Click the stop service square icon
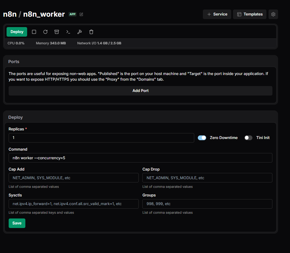This screenshot has width=290, height=253. pos(34,32)
